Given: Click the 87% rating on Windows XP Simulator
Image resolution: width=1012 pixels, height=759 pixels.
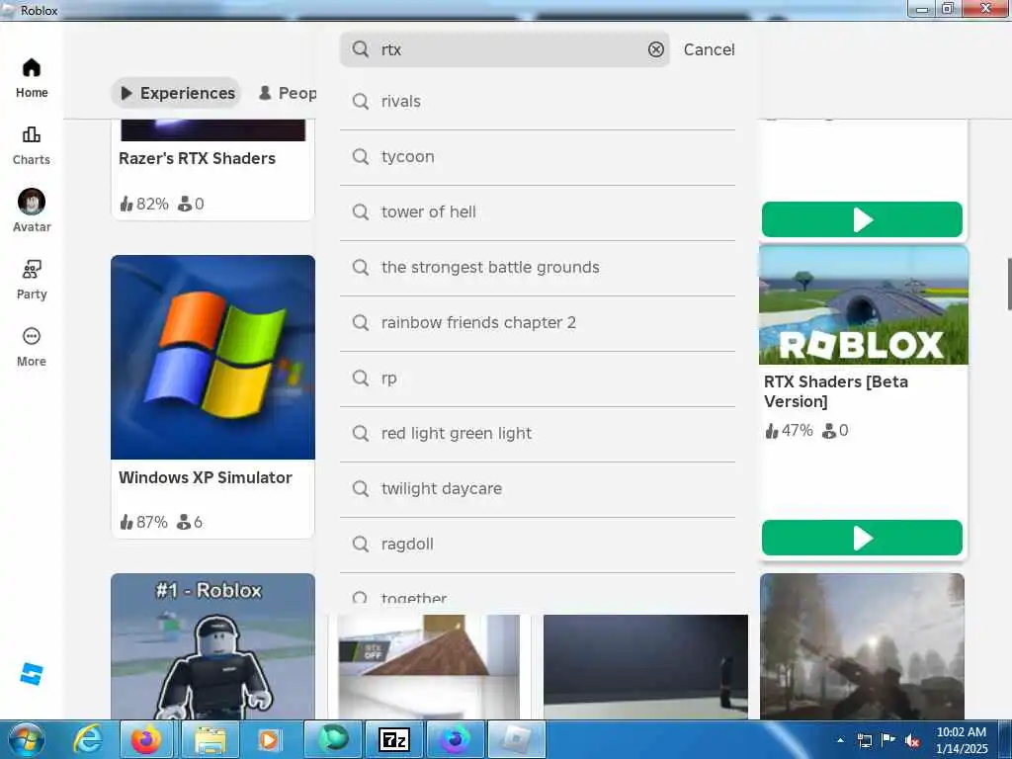Looking at the screenshot, I should (x=144, y=522).
